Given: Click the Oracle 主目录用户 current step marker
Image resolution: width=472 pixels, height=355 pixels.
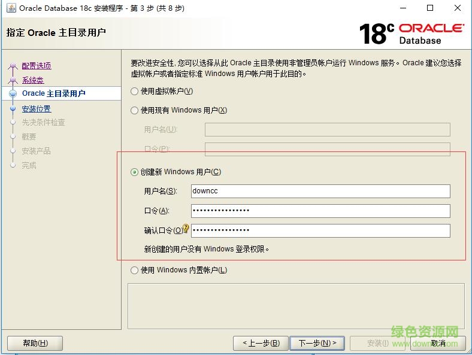Looking at the screenshot, I should 13,93.
